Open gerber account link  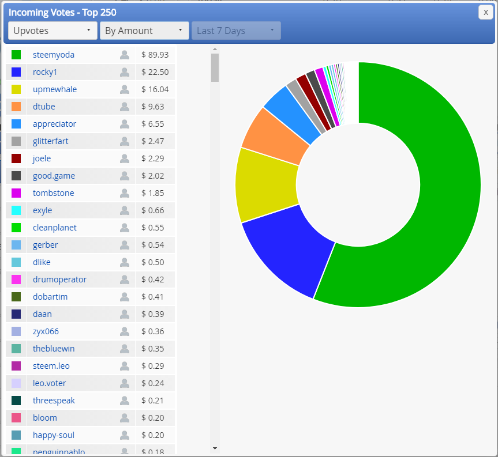pos(46,245)
